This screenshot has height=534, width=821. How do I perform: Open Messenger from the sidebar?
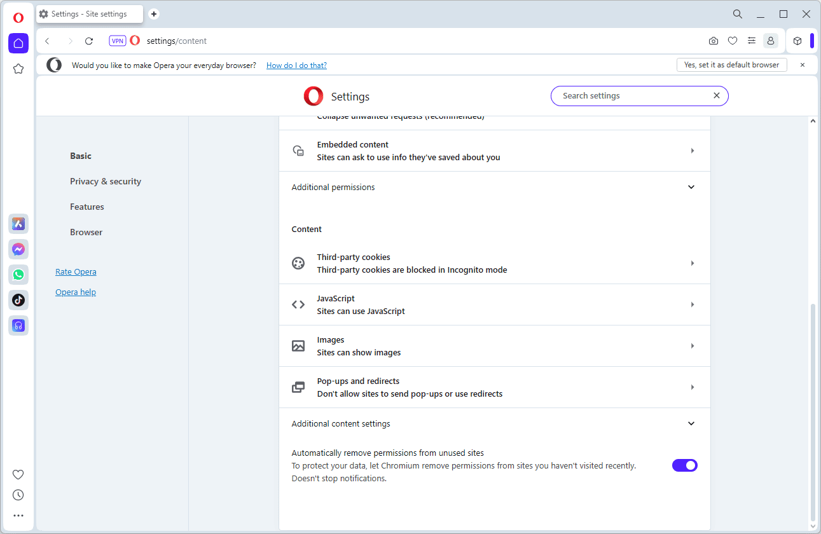point(18,249)
